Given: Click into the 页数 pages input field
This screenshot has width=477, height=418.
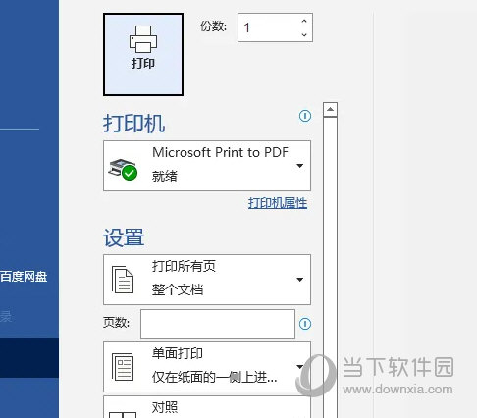Looking at the screenshot, I should [x=218, y=324].
